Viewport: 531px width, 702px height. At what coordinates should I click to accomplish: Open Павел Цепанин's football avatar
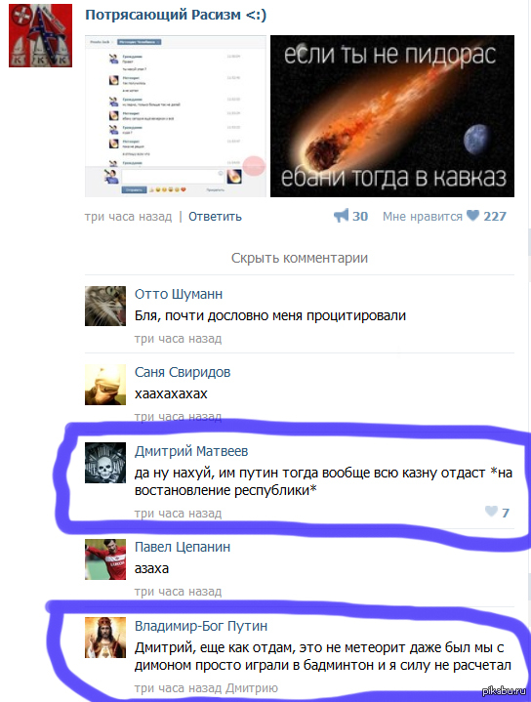(x=105, y=559)
